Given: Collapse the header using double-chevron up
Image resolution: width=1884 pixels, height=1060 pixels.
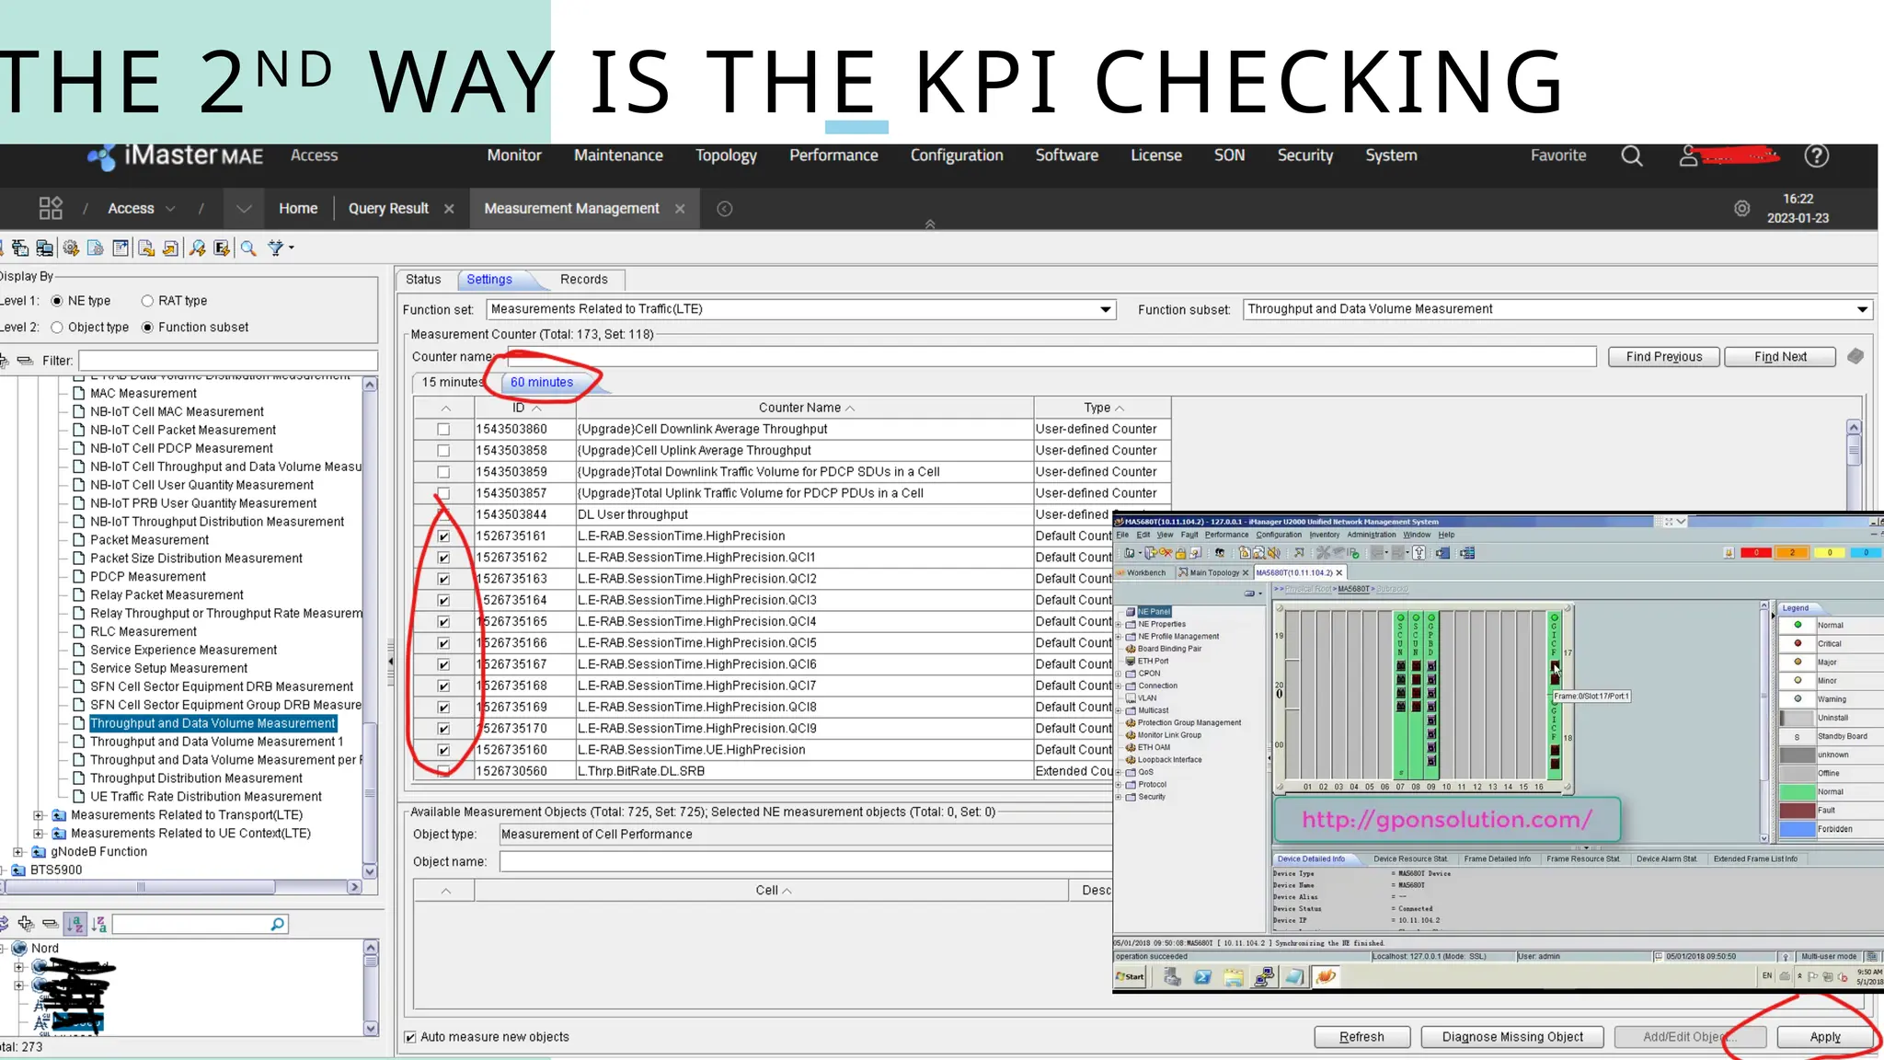Looking at the screenshot, I should (x=930, y=224).
